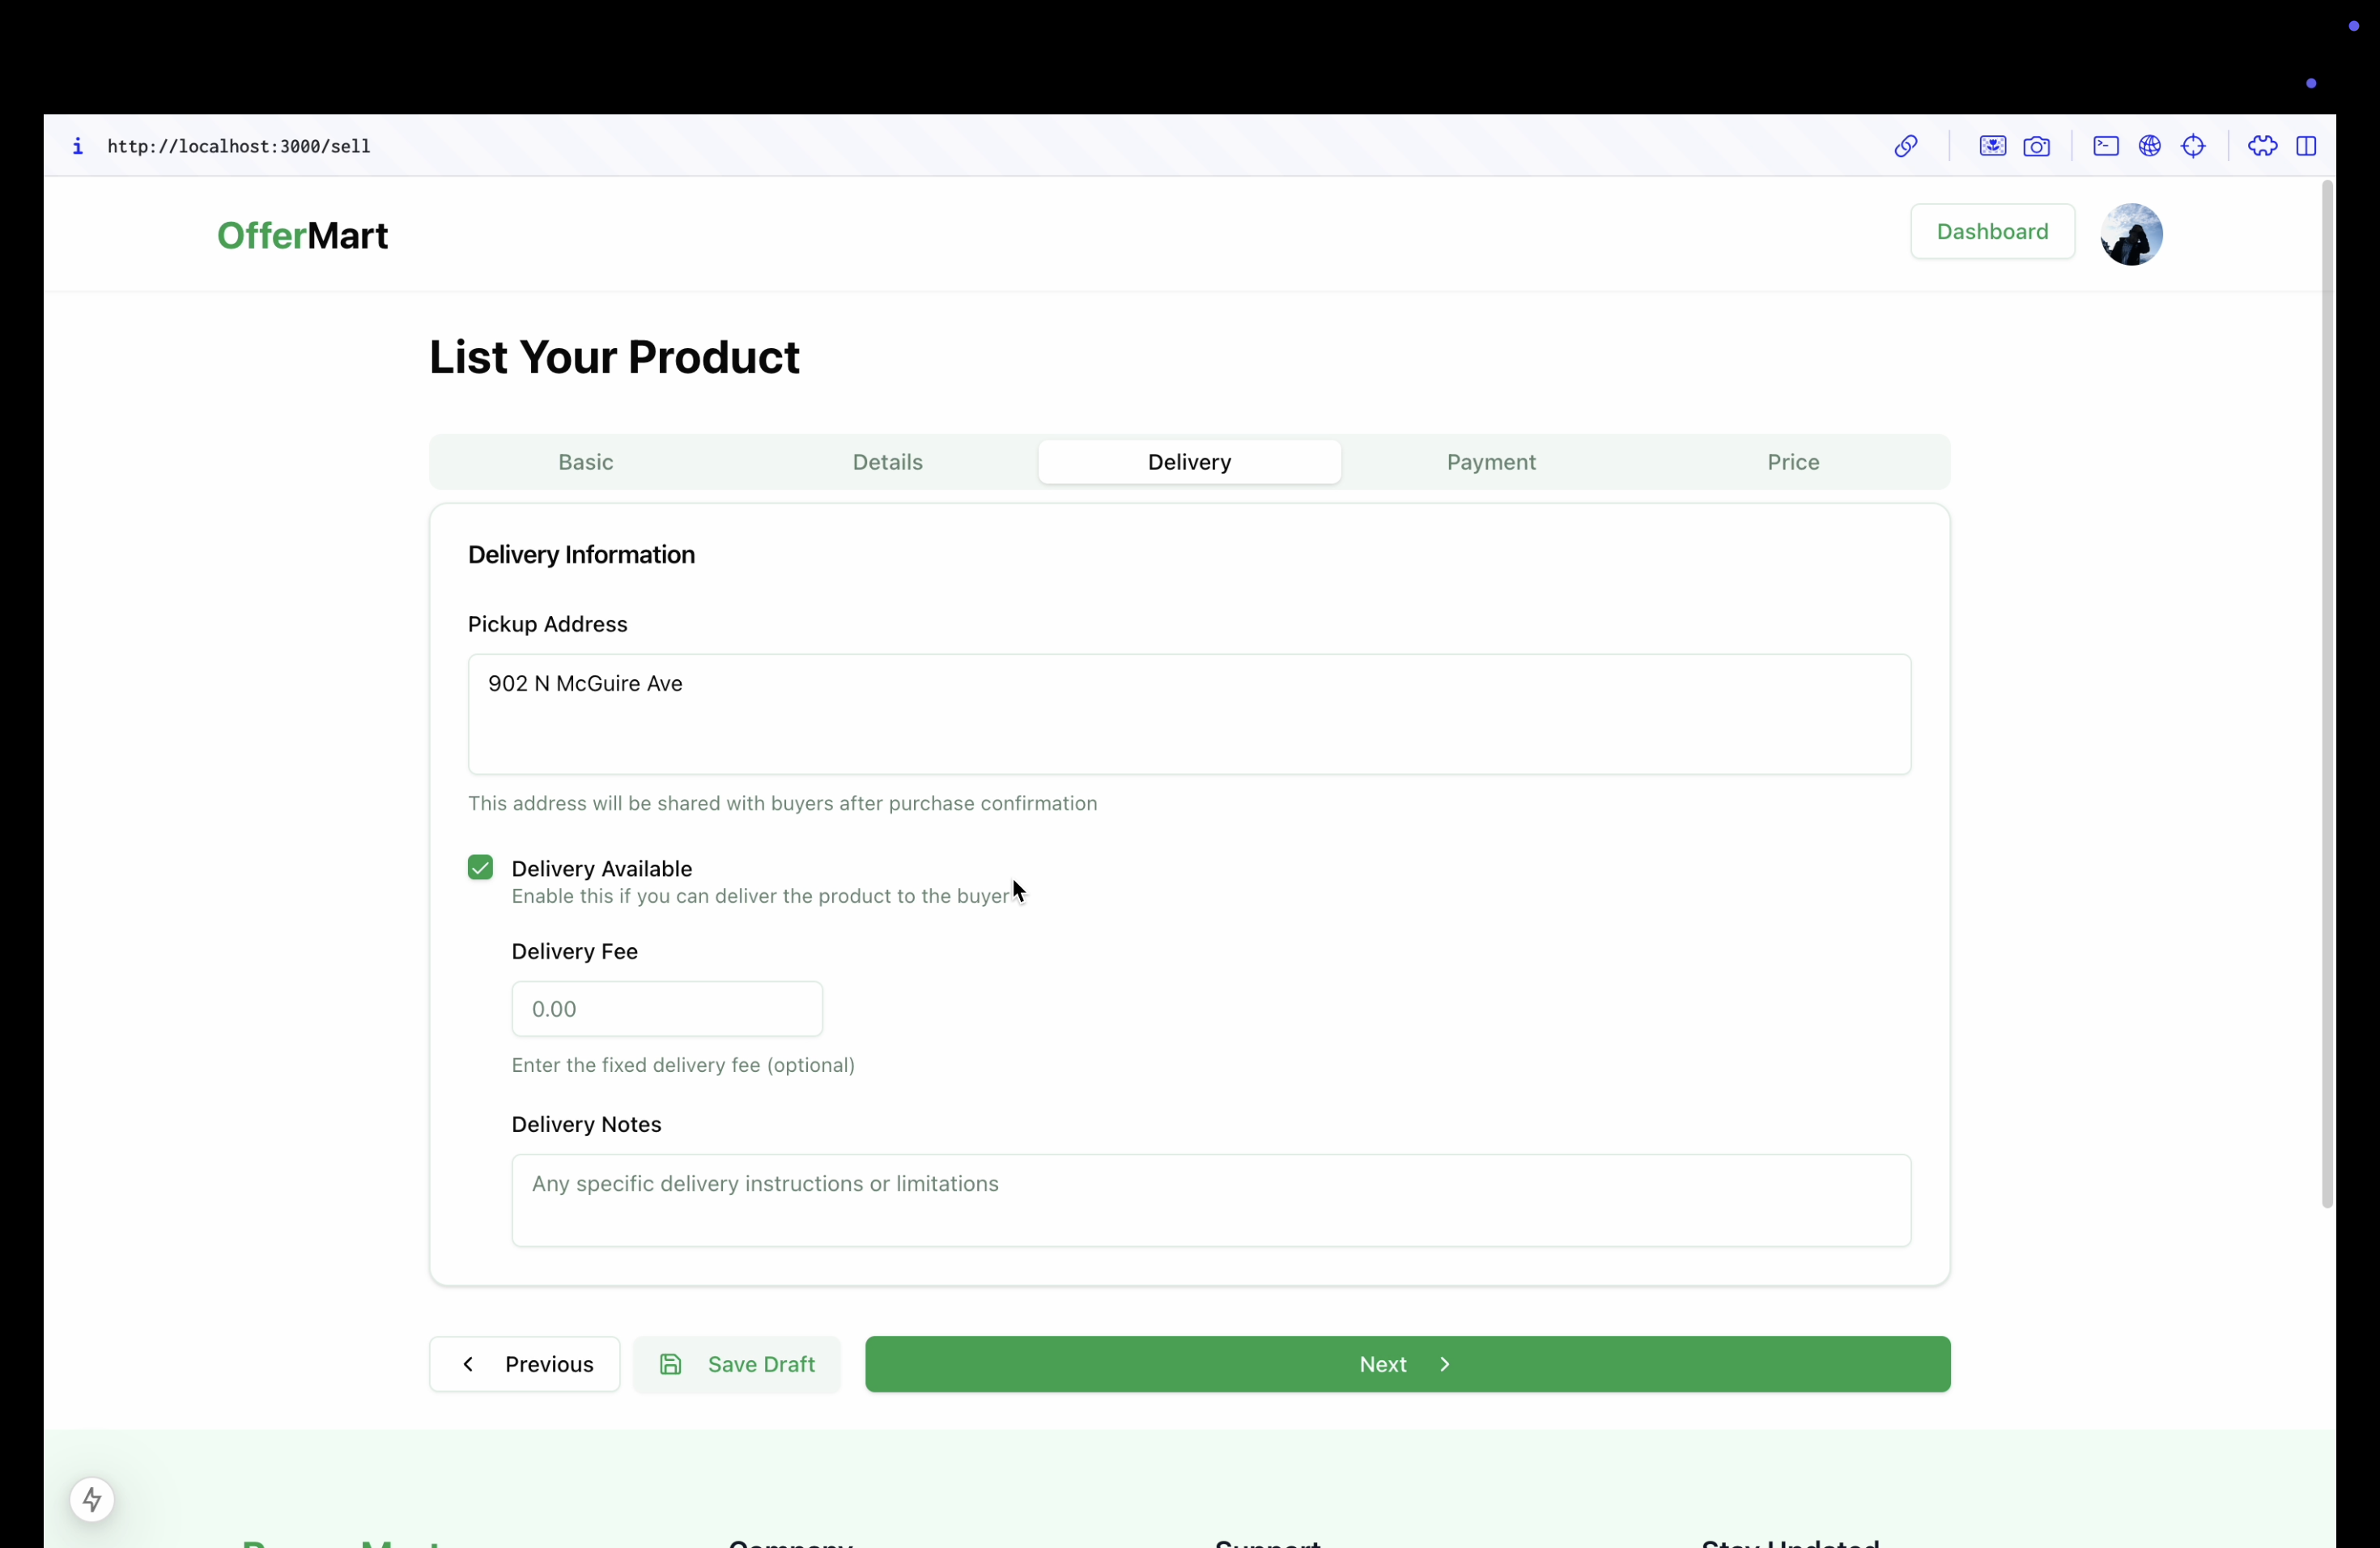Switch to the Details tab
2380x1548 pixels.
(x=887, y=462)
